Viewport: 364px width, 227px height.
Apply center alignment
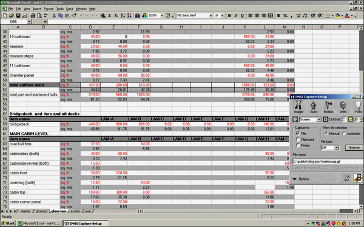257,16
